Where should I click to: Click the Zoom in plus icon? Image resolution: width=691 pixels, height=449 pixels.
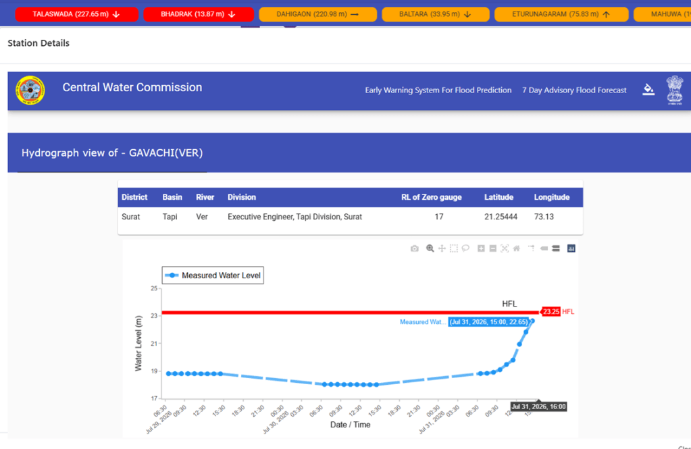(x=481, y=248)
